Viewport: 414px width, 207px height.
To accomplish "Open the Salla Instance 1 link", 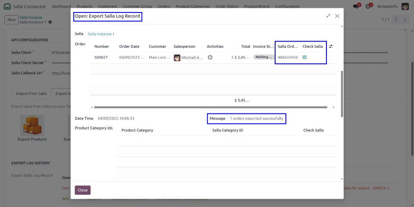I will point(101,34).
